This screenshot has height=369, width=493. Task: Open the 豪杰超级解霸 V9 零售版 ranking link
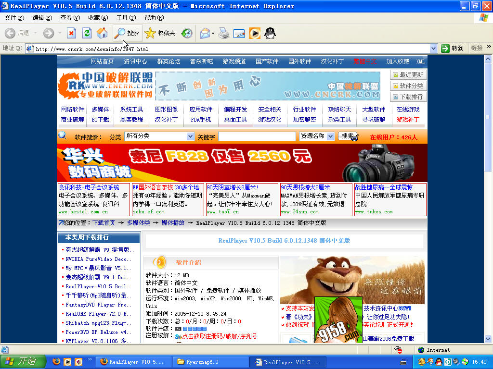[100, 250]
